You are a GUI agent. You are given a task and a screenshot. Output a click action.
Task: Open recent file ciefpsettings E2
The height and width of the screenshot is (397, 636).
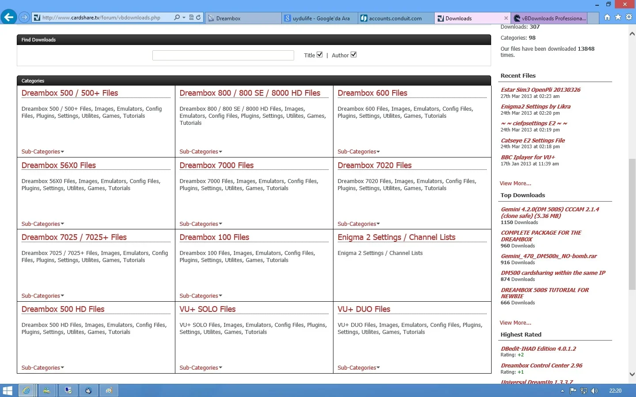point(534,124)
